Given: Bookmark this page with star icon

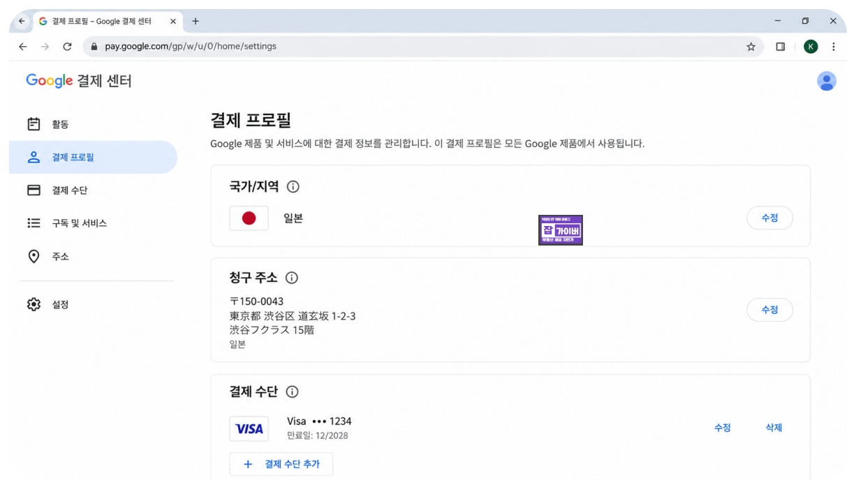Looking at the screenshot, I should click(x=751, y=47).
